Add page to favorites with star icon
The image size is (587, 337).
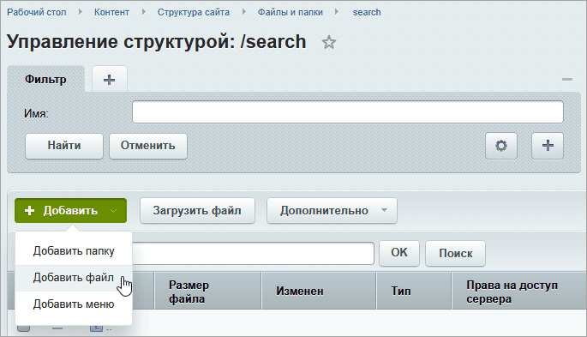click(329, 42)
